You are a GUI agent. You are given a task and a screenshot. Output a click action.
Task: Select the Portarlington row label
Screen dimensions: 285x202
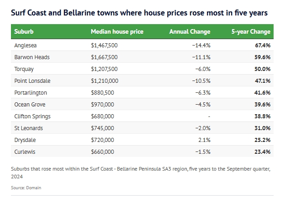(x=31, y=93)
